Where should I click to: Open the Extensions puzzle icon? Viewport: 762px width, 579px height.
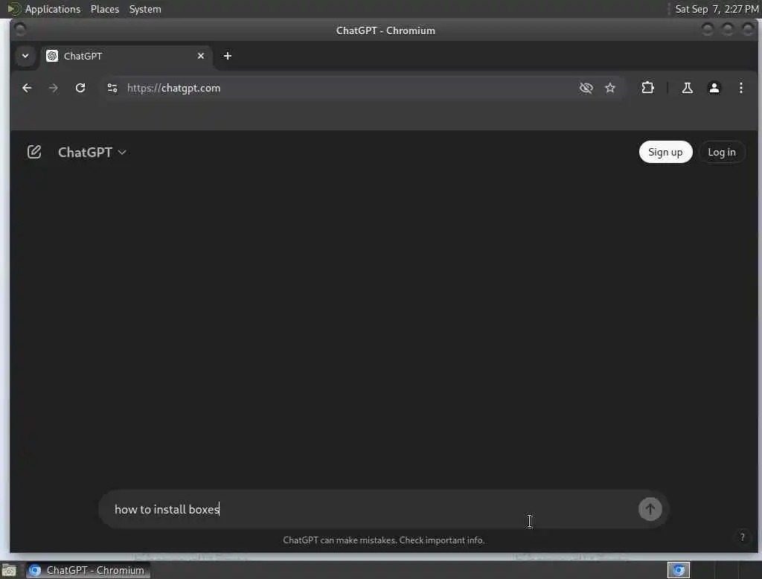click(x=648, y=88)
